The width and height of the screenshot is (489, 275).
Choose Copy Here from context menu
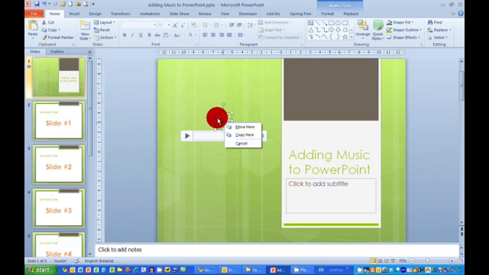pyautogui.click(x=245, y=135)
